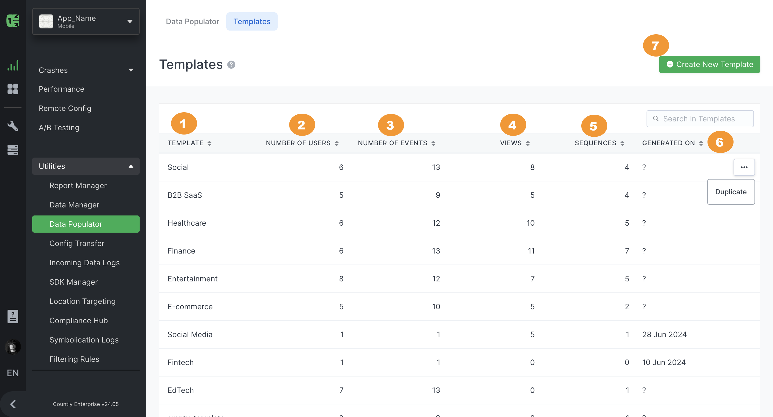This screenshot has width=773, height=417.
Task: Open the dashboards grid icon
Action: 13,89
